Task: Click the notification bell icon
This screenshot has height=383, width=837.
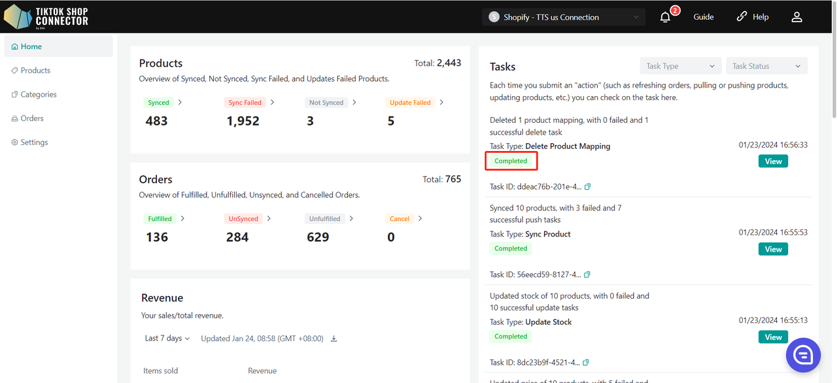Action: [x=666, y=18]
